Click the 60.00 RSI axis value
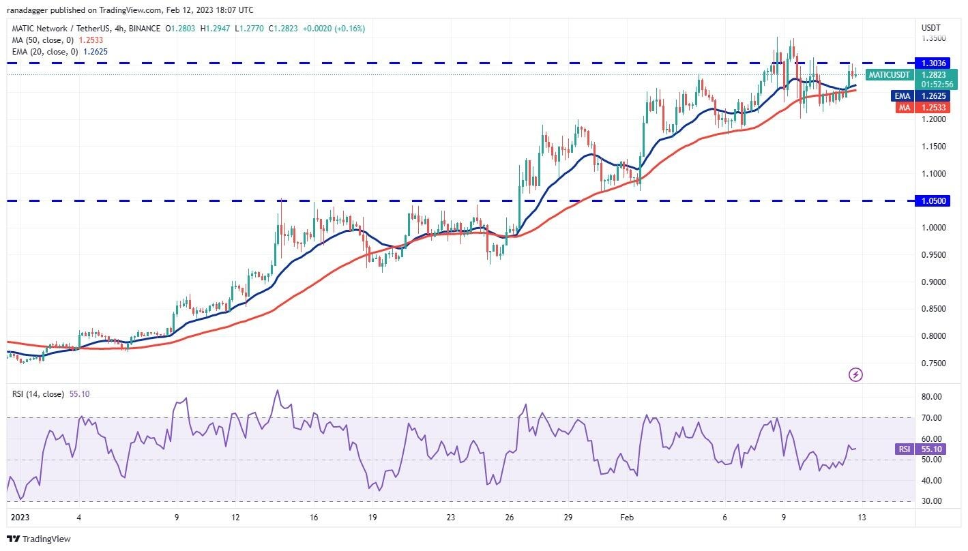Viewport: 968px width, 551px height. click(x=933, y=439)
